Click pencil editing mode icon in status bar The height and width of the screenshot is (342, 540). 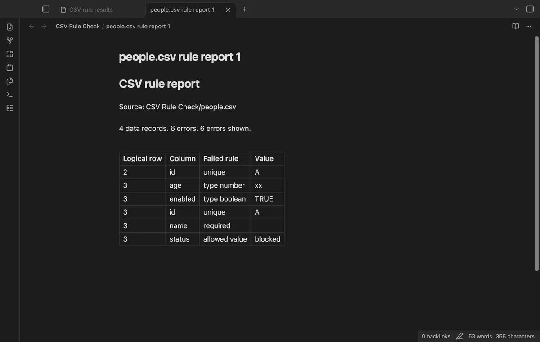pyautogui.click(x=459, y=336)
